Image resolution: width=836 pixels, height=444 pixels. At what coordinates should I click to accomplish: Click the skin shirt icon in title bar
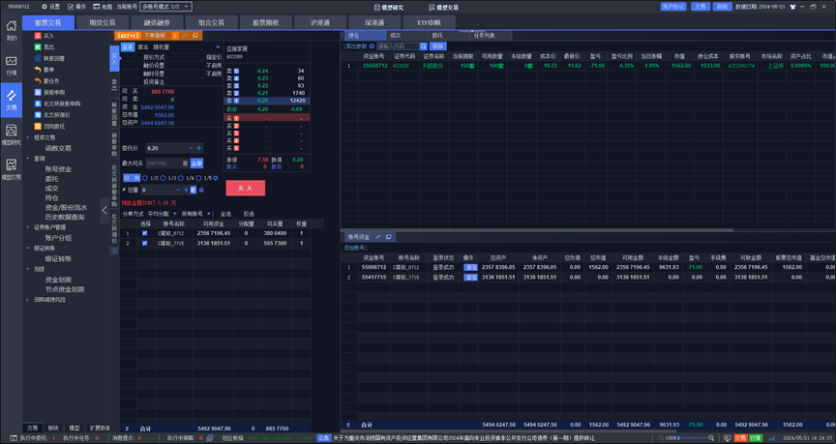792,7
